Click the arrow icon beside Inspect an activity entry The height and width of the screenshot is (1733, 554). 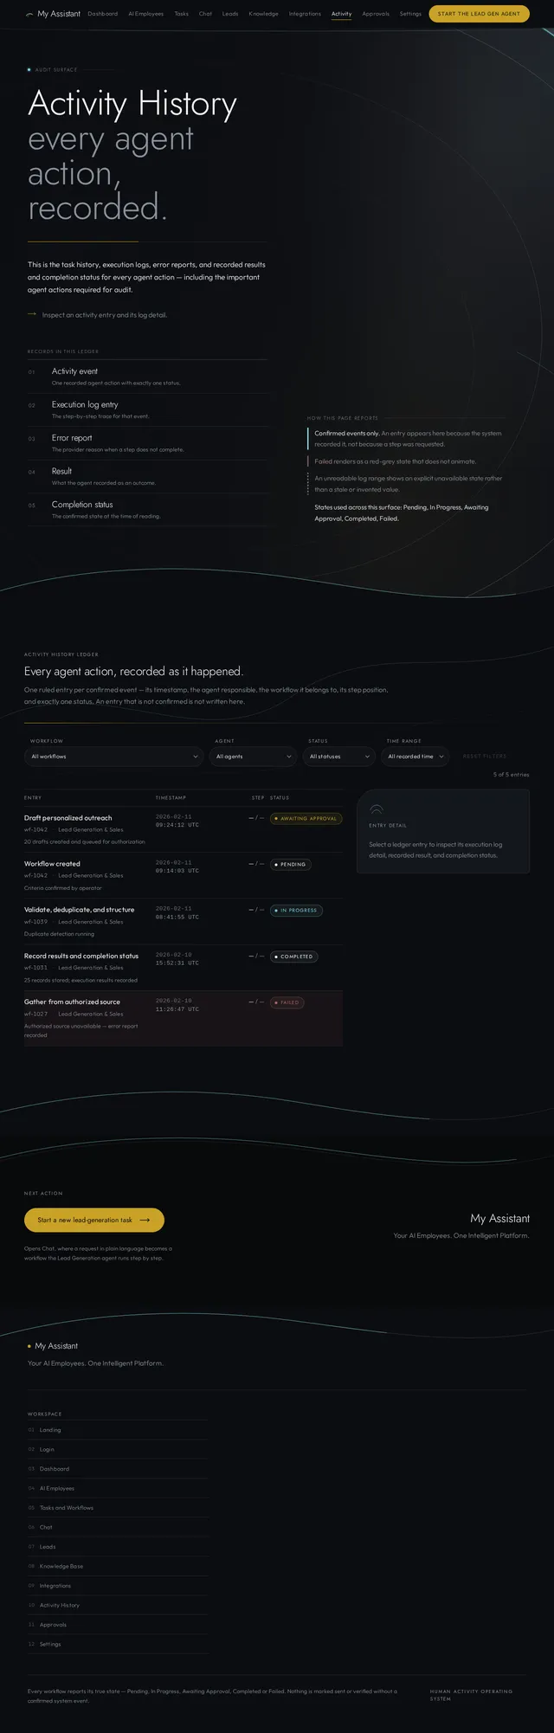32,315
